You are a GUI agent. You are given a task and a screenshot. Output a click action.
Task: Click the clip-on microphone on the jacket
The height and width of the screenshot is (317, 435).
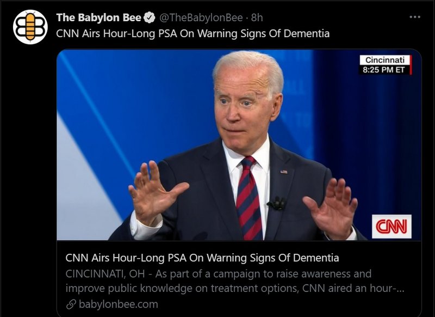(277, 204)
